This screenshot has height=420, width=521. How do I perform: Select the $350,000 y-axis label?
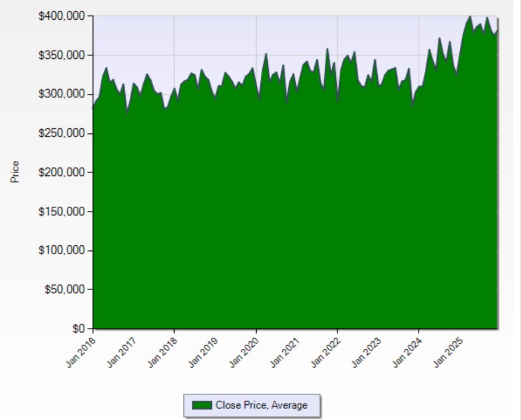(x=65, y=55)
